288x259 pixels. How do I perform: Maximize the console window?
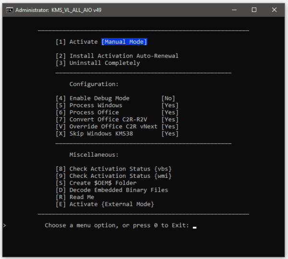pos(254,10)
